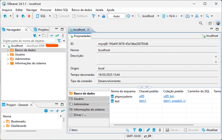Click the delete trash icon in bottom bar

(x=160, y=130)
